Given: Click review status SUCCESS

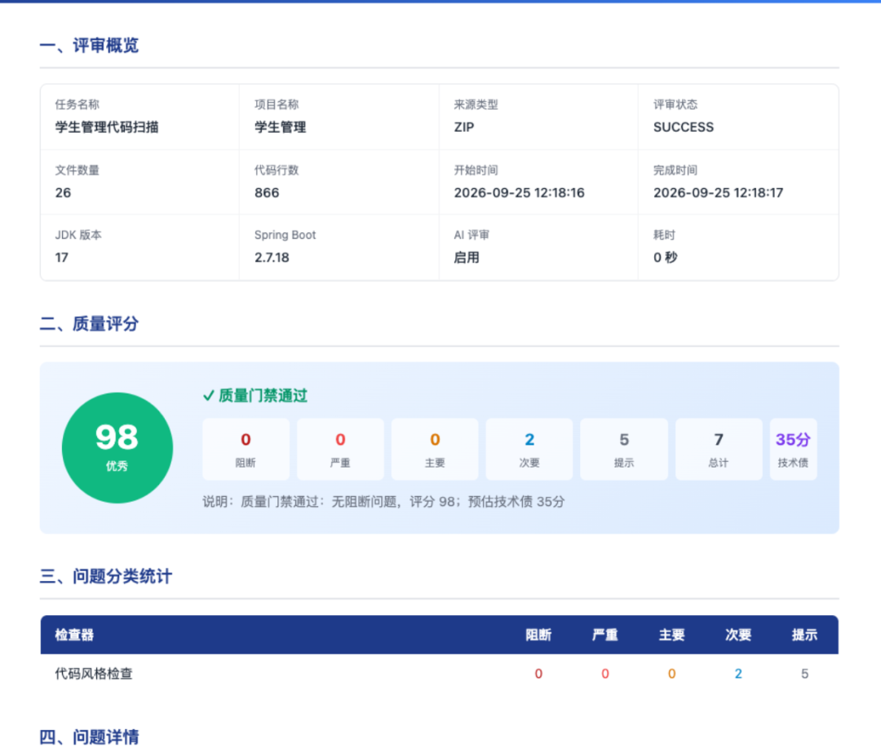Looking at the screenshot, I should [x=684, y=127].
